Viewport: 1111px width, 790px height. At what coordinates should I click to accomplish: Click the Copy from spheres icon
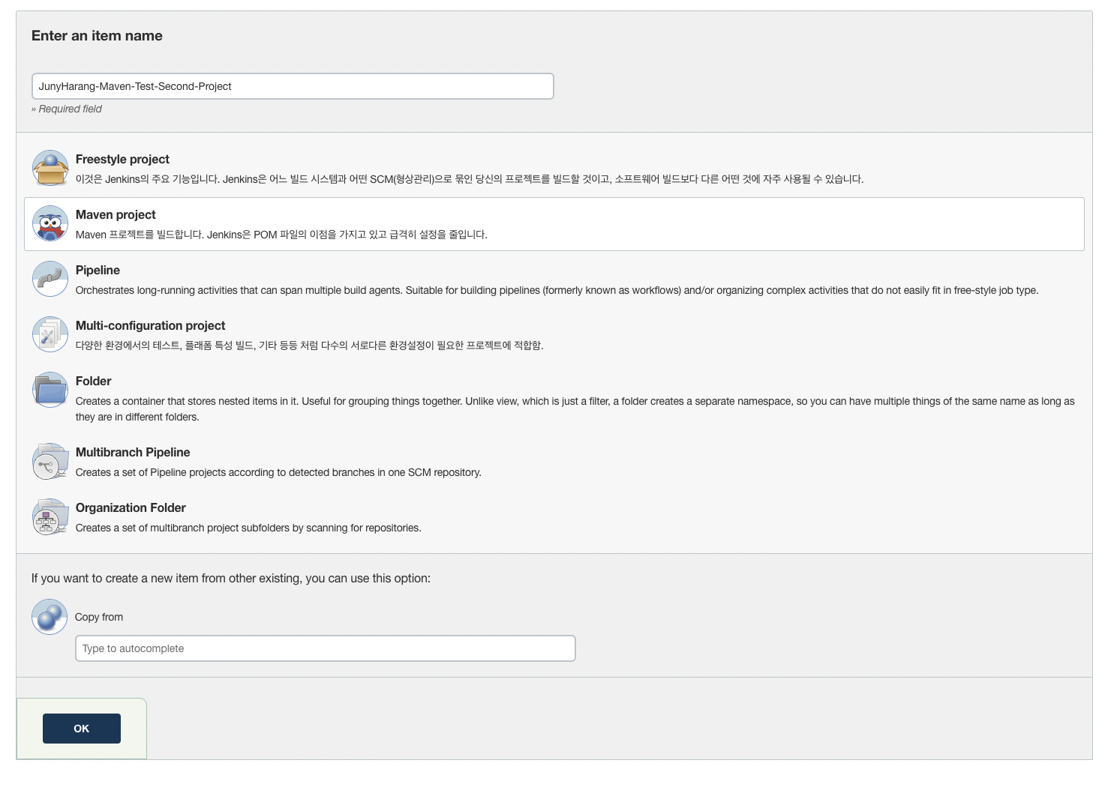click(x=50, y=617)
